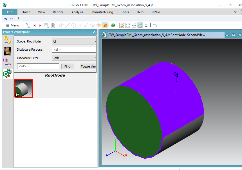The image size is (242, 170).
Task: Open the Analysis tab
Action: pos(77,12)
